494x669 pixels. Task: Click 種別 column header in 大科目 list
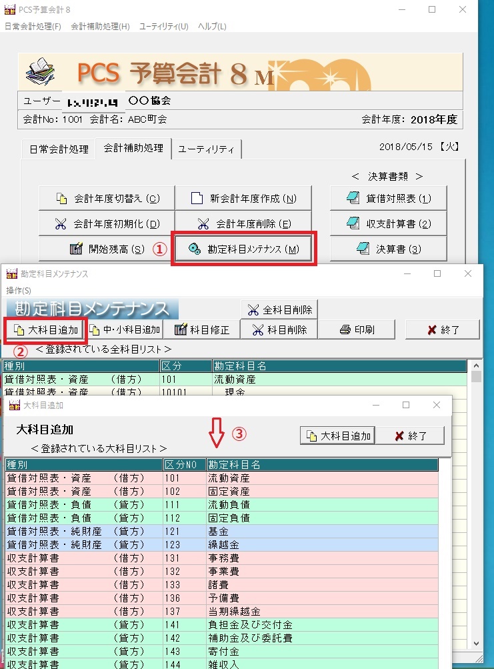coord(84,465)
